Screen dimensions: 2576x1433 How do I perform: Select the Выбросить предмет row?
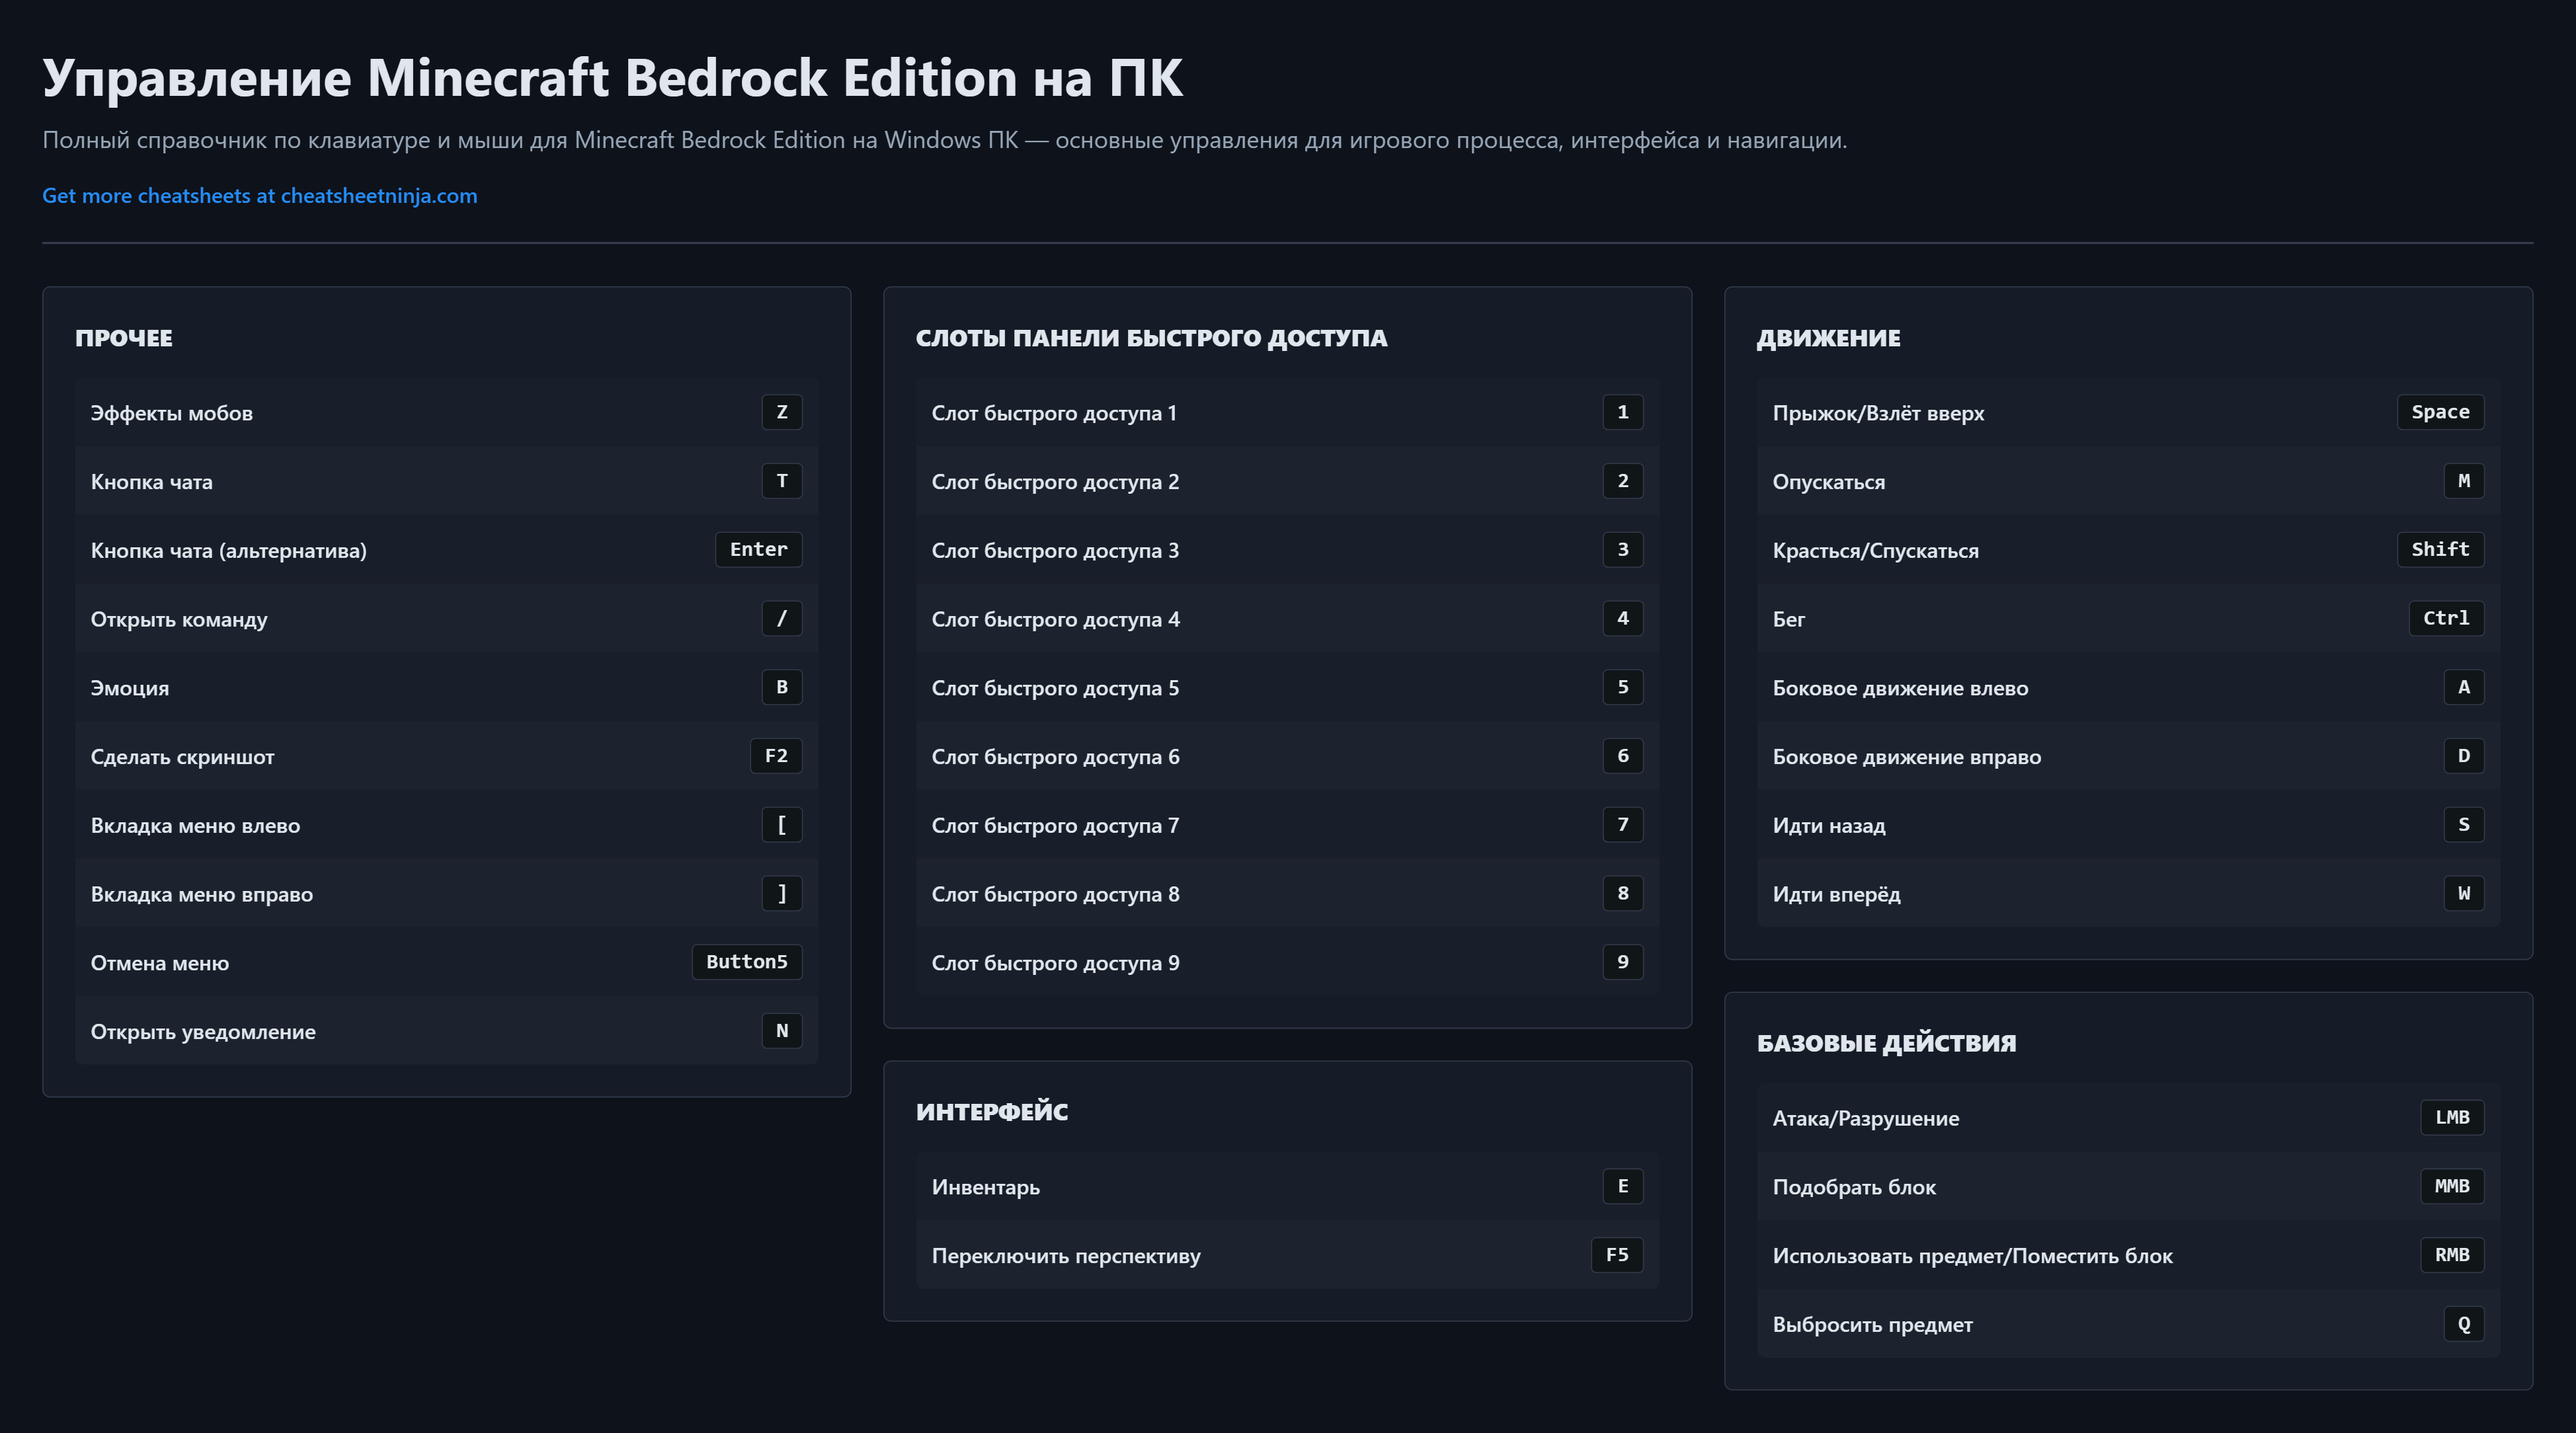click(2127, 1325)
